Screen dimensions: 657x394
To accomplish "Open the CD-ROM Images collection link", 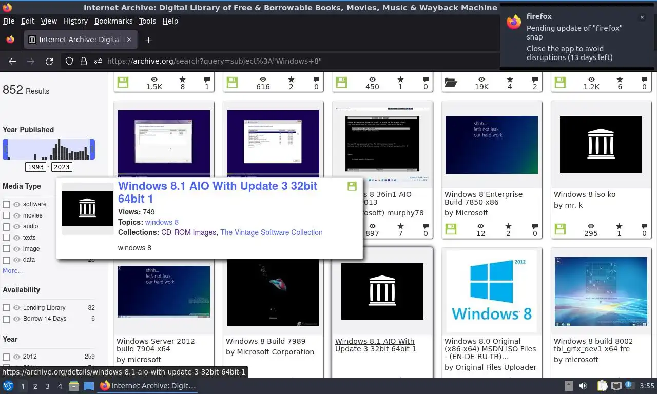I will [x=188, y=232].
